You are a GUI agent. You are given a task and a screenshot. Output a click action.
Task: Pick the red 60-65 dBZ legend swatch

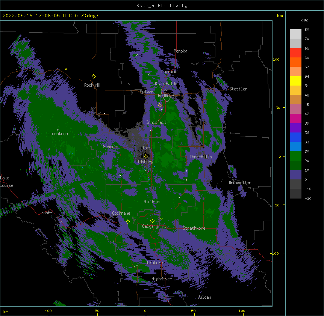pos(295,53)
